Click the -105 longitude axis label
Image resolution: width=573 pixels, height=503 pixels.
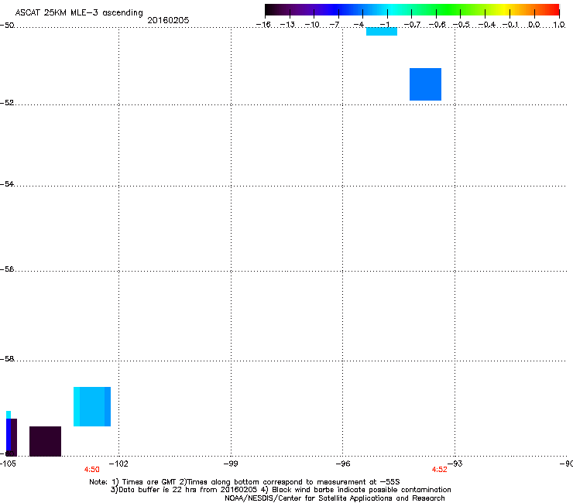[8, 464]
